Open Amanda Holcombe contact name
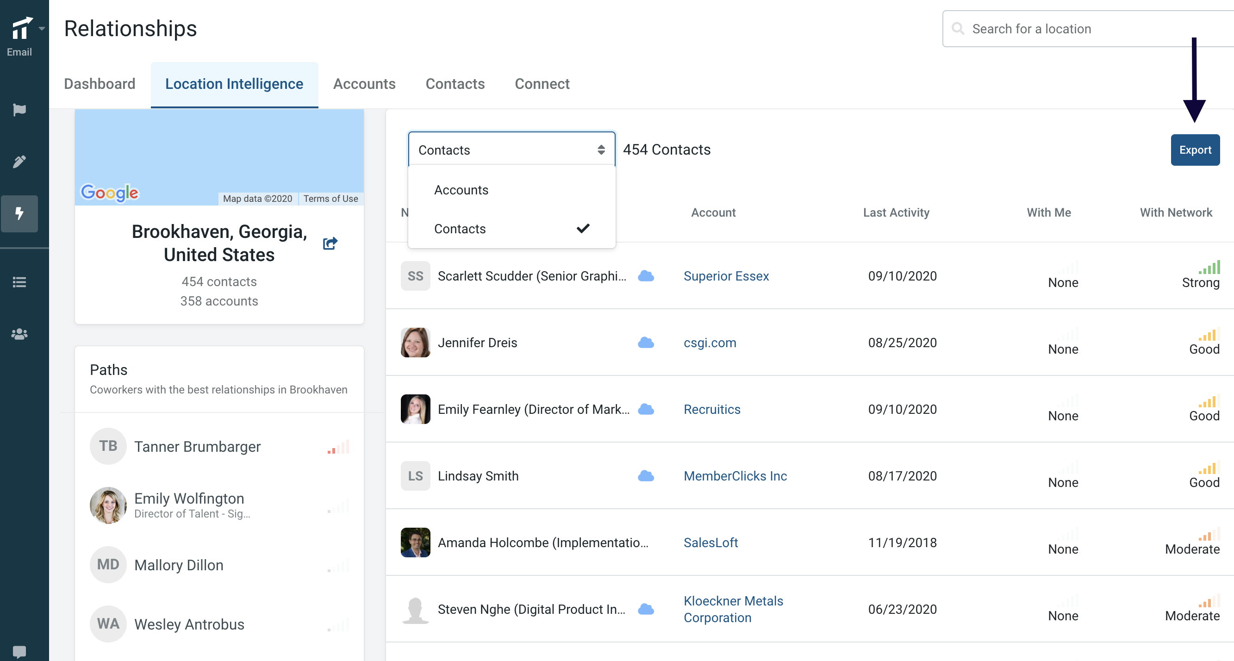The height and width of the screenshot is (661, 1234). click(x=543, y=542)
